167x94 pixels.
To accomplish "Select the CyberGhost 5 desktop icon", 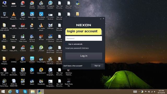I will coord(41,71).
